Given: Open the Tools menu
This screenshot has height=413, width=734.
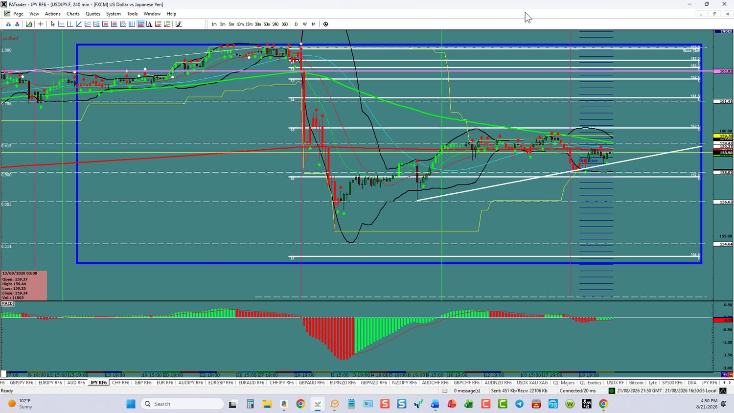Looking at the screenshot, I should pyautogui.click(x=132, y=14).
